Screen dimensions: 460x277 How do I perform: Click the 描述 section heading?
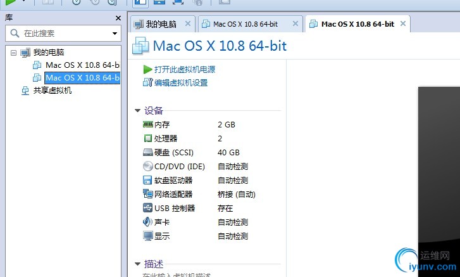pyautogui.click(x=154, y=264)
